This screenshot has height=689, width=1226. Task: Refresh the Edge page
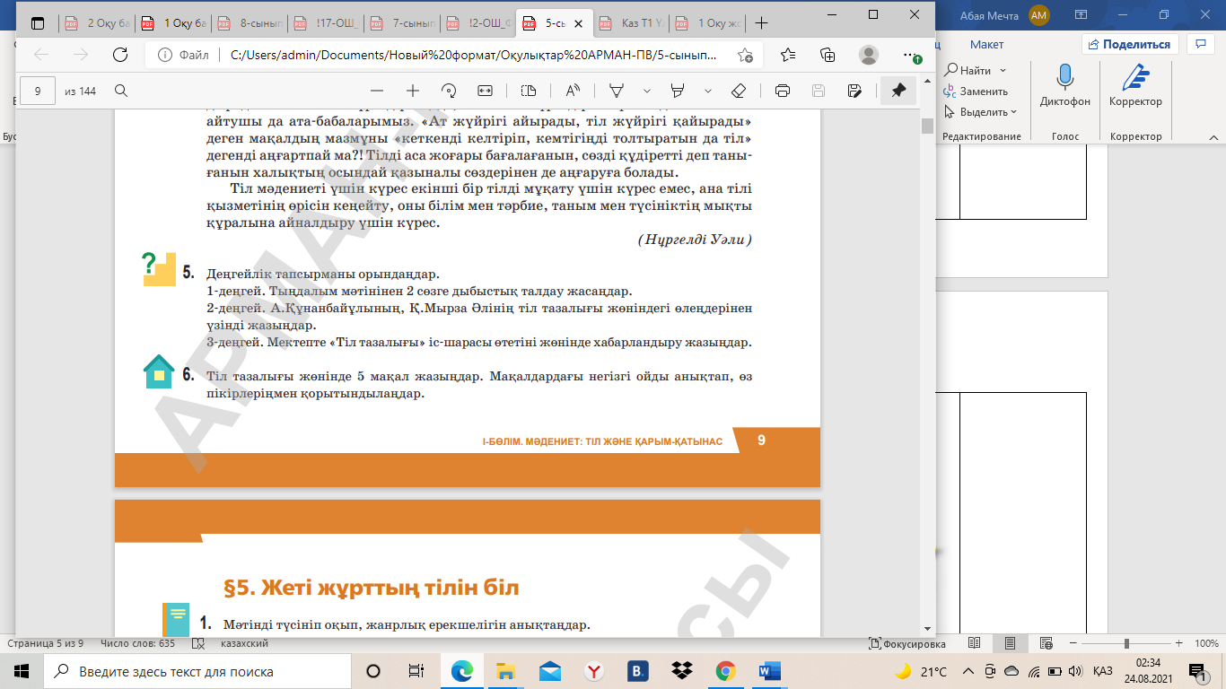tap(119, 55)
